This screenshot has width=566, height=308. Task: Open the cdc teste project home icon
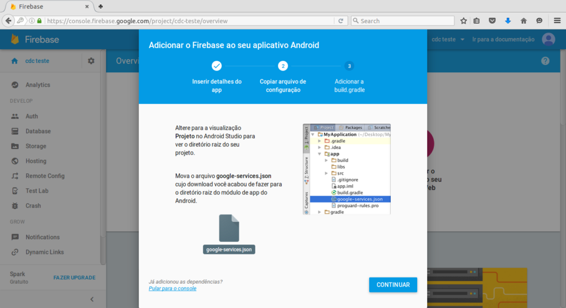tap(14, 61)
